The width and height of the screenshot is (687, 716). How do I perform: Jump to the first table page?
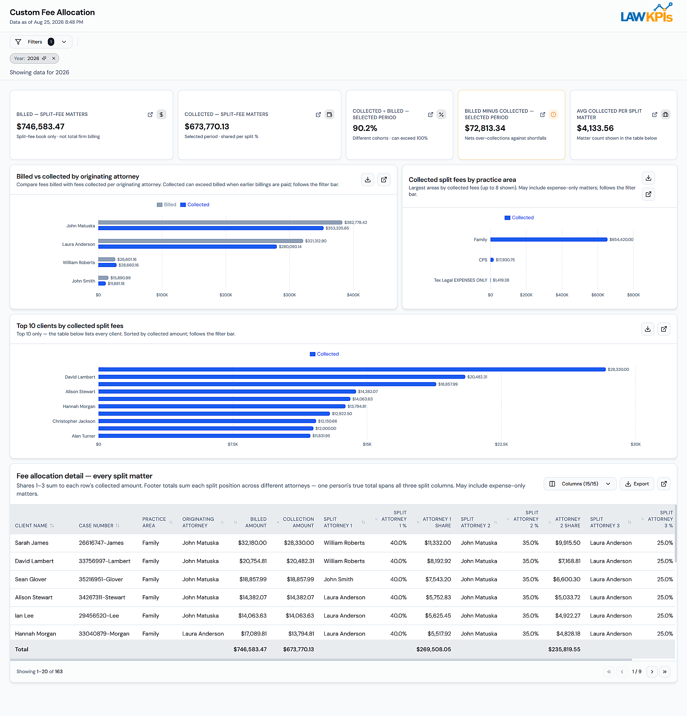pyautogui.click(x=609, y=671)
